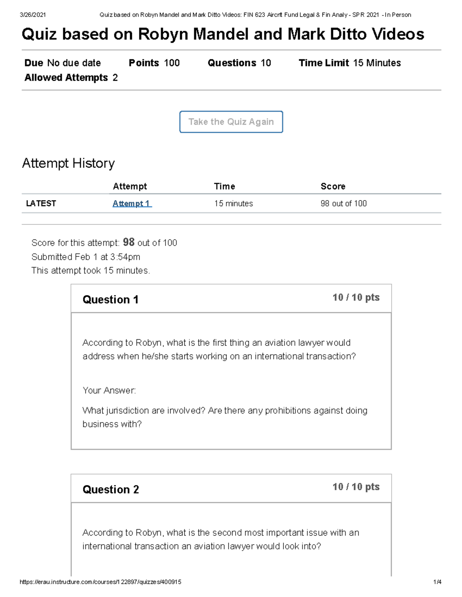This screenshot has height=597, width=462.
Task: Click the 10 / 10 pts label for Question 2
Action: click(x=355, y=487)
